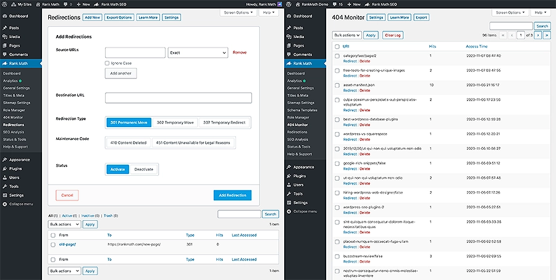Click the Users icon in 404 Monitor sidebar

[290, 184]
